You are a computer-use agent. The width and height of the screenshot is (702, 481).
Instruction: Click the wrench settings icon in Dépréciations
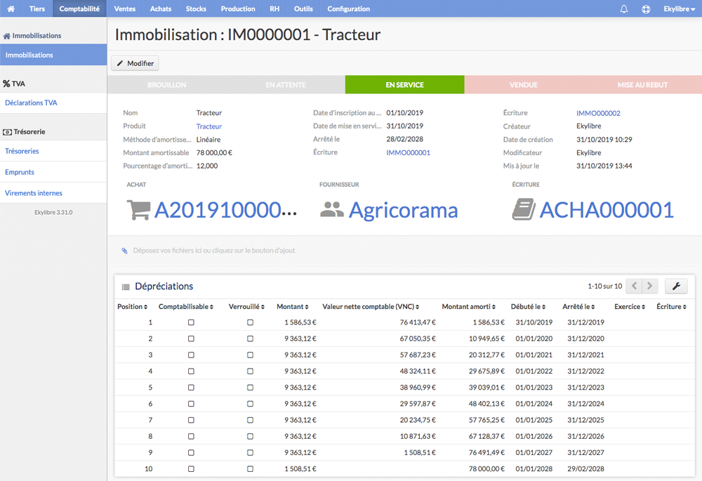676,286
